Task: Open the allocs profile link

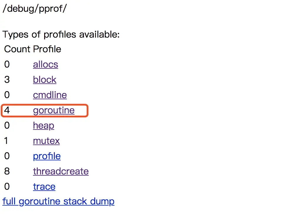Action: (x=45, y=65)
